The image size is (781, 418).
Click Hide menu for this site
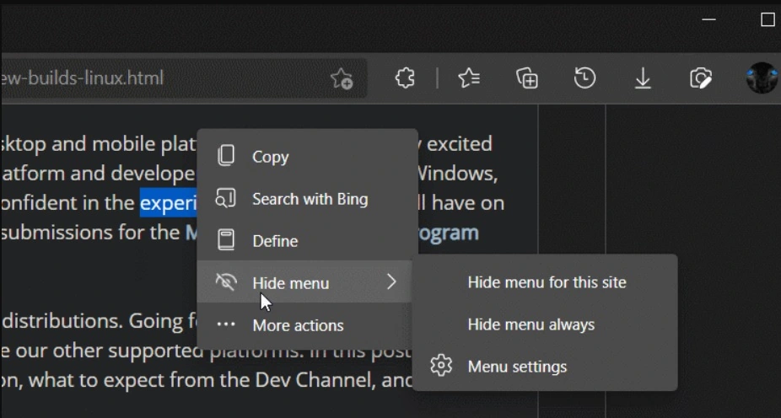(x=547, y=282)
